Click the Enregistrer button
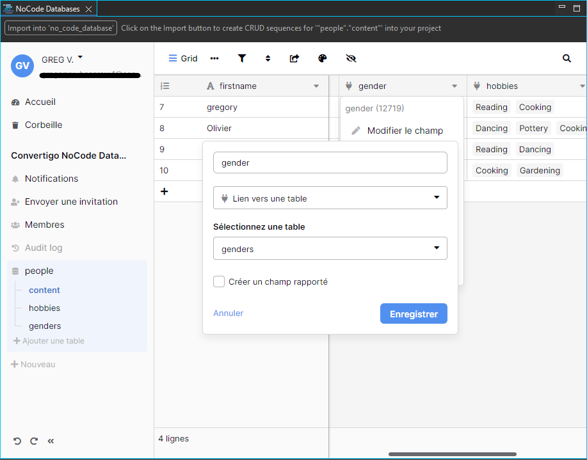 point(414,314)
